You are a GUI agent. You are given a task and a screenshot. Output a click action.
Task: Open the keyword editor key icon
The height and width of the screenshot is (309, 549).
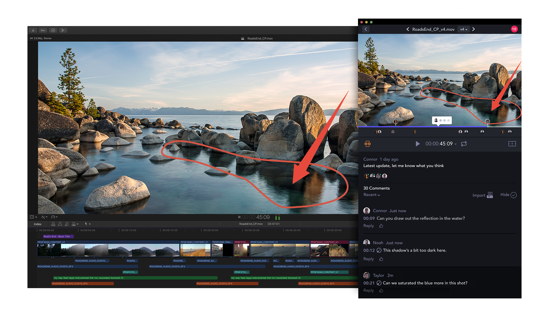pyautogui.click(x=43, y=30)
